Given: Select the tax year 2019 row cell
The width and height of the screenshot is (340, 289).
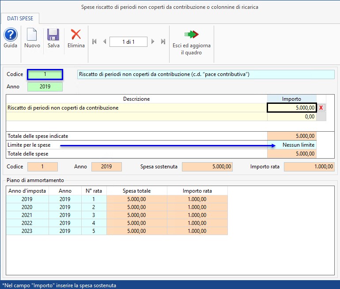Looking at the screenshot, I should click(27, 199).
